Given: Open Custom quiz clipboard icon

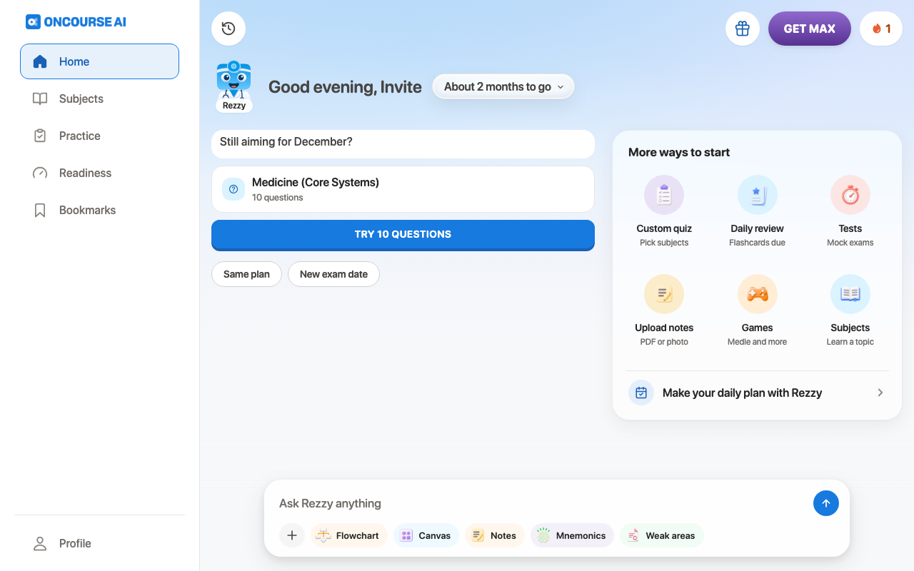Looking at the screenshot, I should coord(664,195).
